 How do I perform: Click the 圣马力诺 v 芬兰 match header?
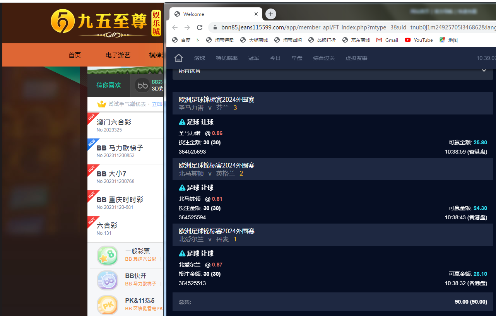tap(333, 103)
